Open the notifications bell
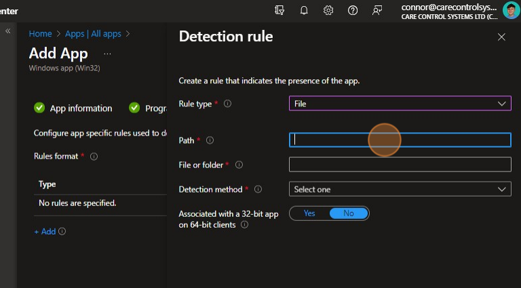521x288 pixels. 304,10
